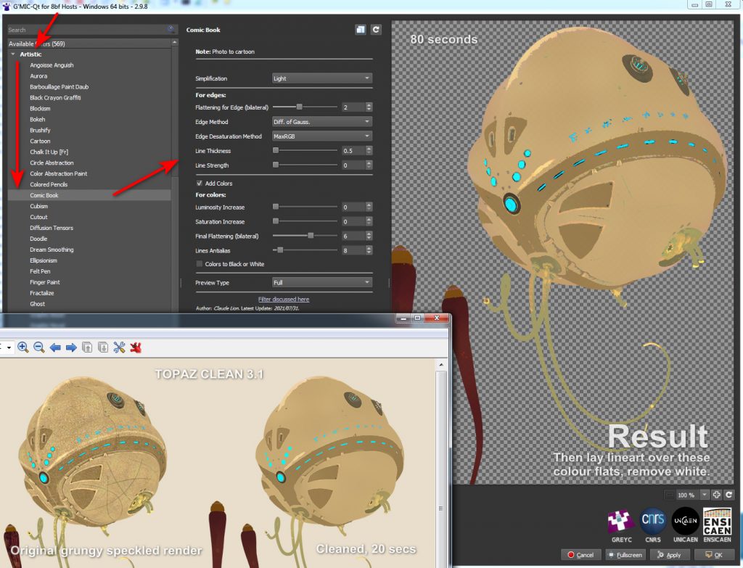Click the Apply button

pyautogui.click(x=669, y=555)
